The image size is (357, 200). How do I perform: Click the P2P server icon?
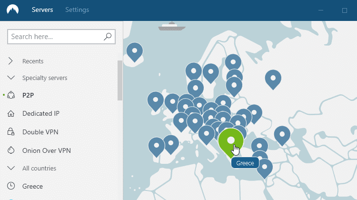[x=11, y=95]
